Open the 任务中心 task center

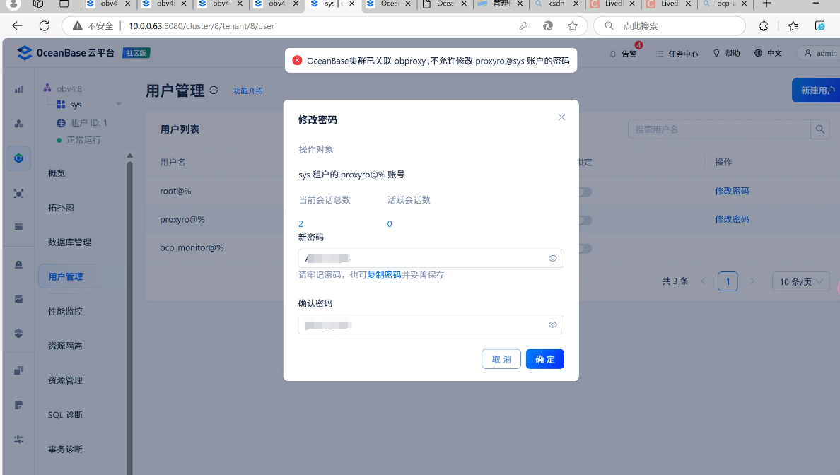point(677,53)
